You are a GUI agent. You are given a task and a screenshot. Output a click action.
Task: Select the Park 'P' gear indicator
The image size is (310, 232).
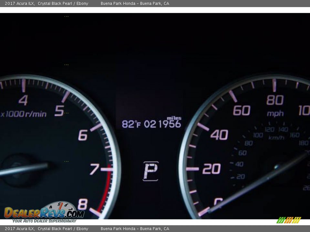point(150,171)
